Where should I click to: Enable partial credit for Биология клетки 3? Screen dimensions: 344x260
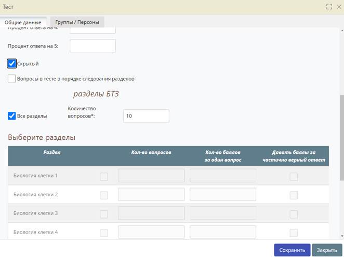coord(294,214)
